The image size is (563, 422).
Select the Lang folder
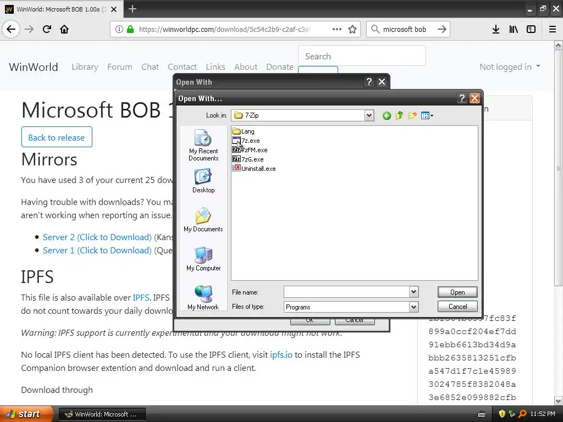[x=244, y=131]
